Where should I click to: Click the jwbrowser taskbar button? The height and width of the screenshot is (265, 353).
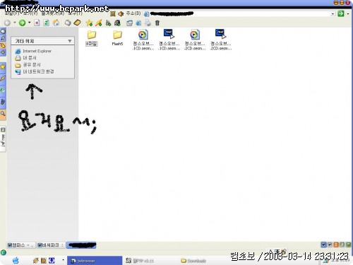click(x=95, y=261)
